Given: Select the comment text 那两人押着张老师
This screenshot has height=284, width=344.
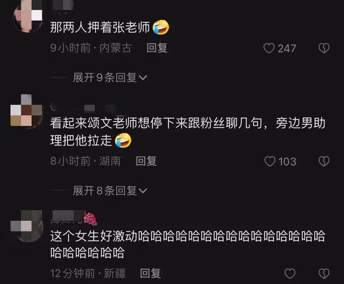Looking at the screenshot, I should [x=100, y=27].
